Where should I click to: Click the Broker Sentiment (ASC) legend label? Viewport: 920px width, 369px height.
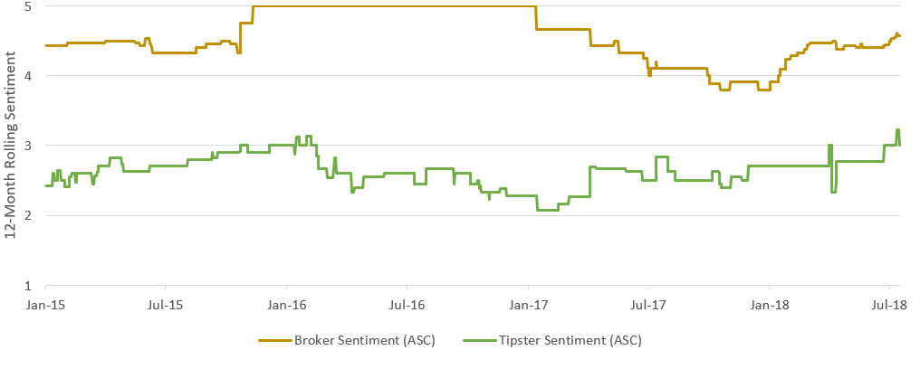[x=364, y=340]
